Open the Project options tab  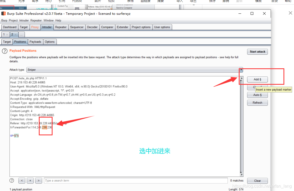(x=141, y=27)
